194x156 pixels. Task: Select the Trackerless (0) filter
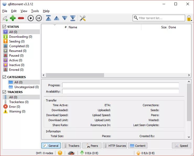point(21,102)
